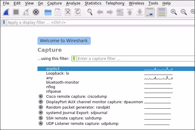Open the Edit menu
This screenshot has height=130, width=195.
pyautogui.click(x=17, y=3)
